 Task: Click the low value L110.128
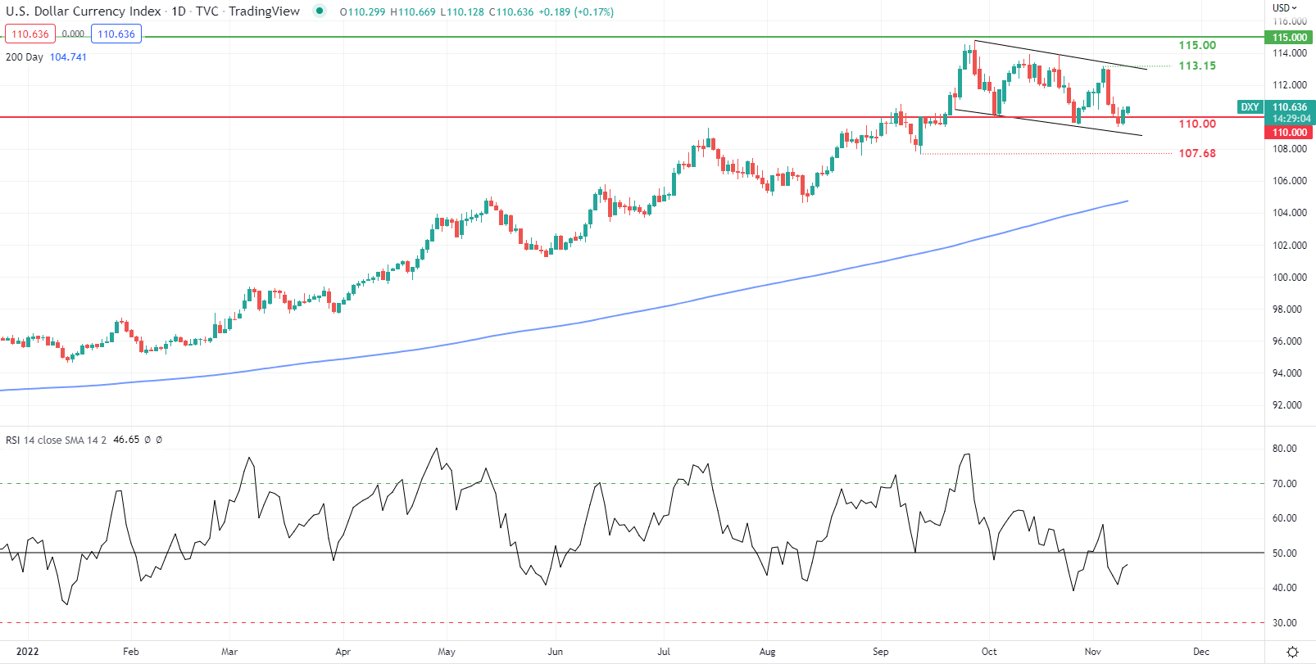pyautogui.click(x=462, y=12)
